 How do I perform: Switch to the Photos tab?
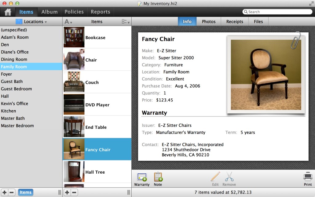[x=209, y=22]
